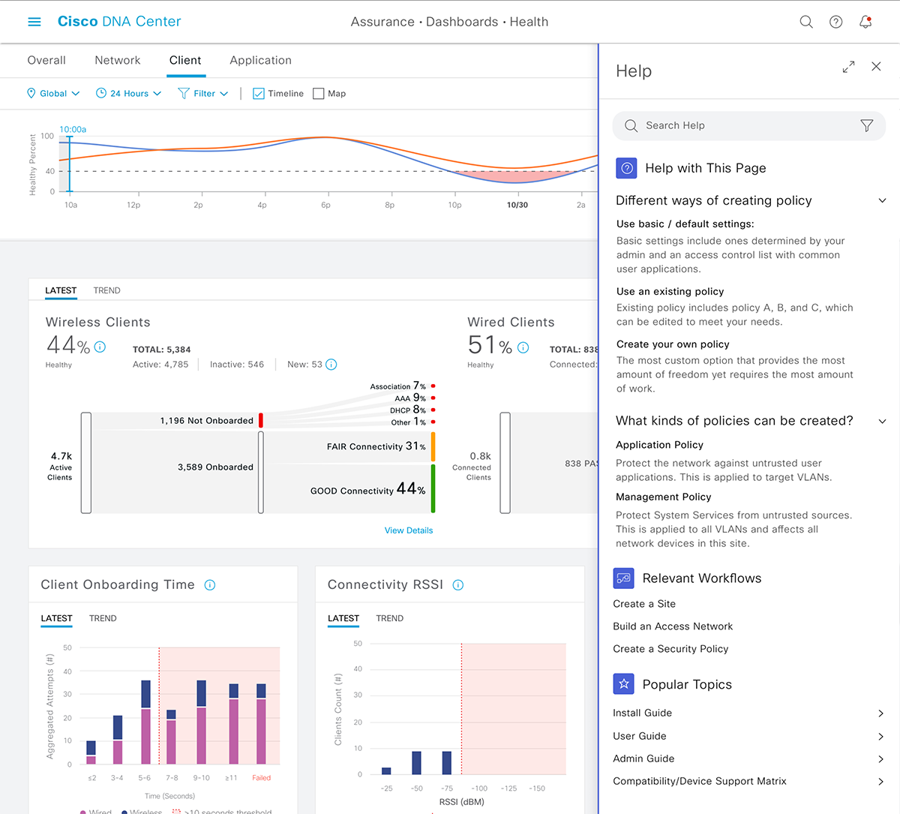The height and width of the screenshot is (814, 900).
Task: Click Client Onboarding Time info icon
Action: click(x=210, y=585)
